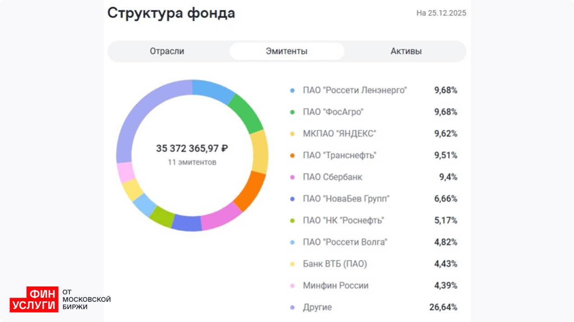
Task: Click the Финуслуги logo in the corner
Action: pyautogui.click(x=34, y=299)
